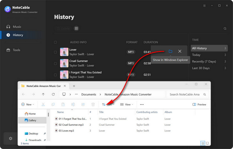Image resolution: width=233 pixels, height=149 pixels.
Task: Click the Cruel Summer album thumbnail
Action: (64, 63)
